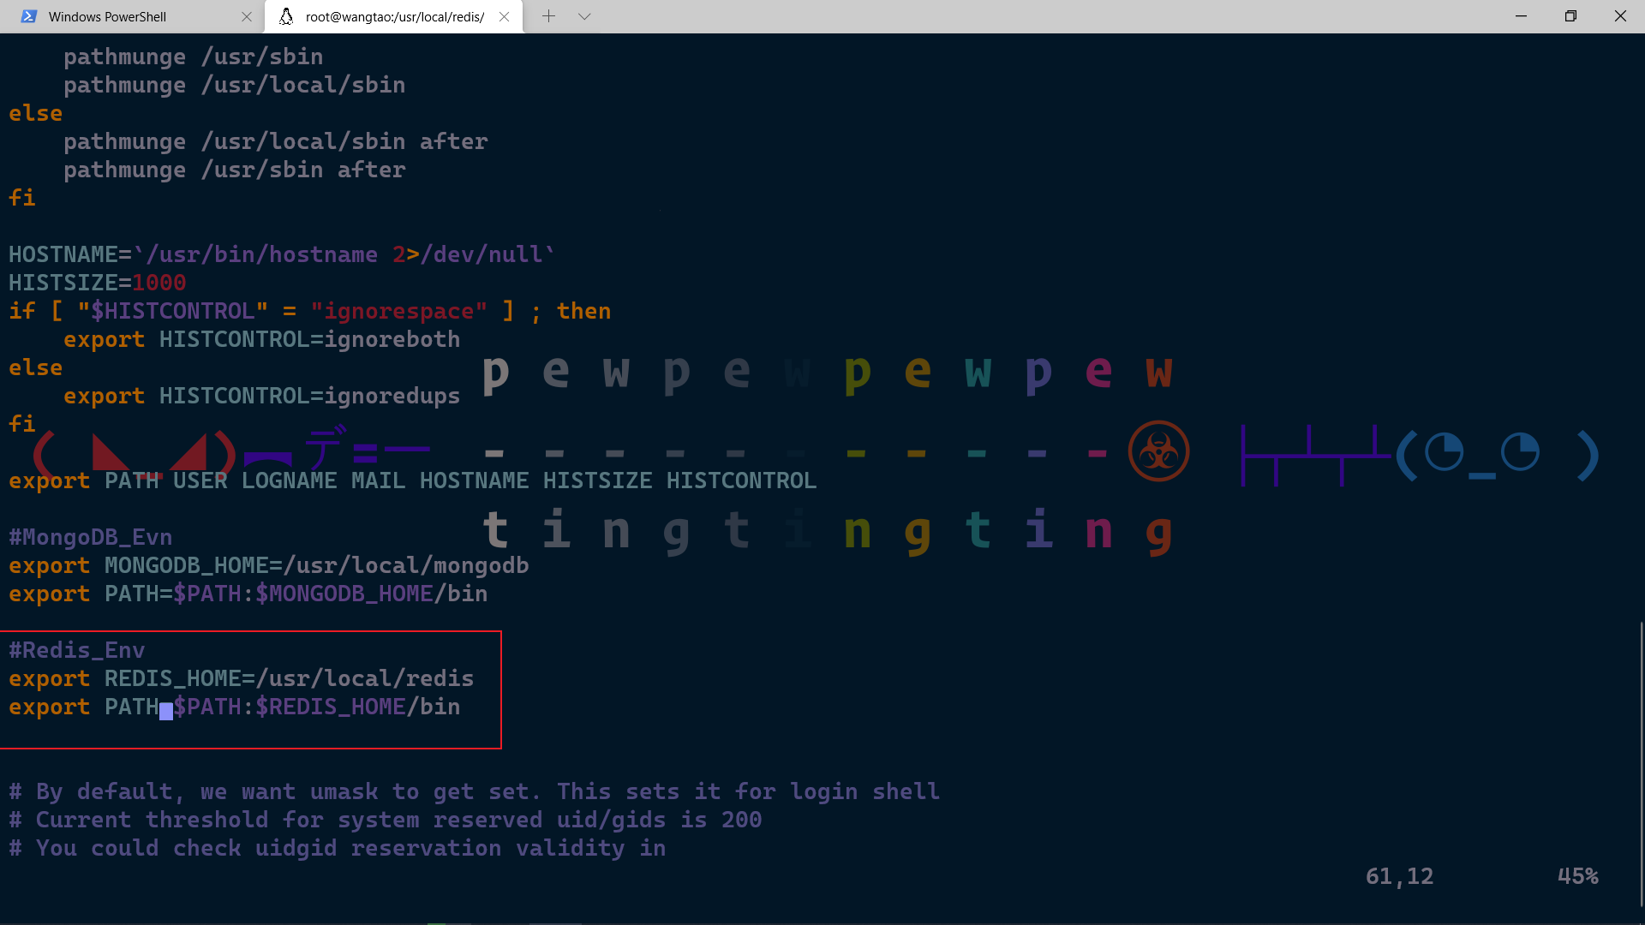This screenshot has width=1645, height=925.
Task: Click the red triangle-eyed face emoticon art
Action: coord(135,451)
